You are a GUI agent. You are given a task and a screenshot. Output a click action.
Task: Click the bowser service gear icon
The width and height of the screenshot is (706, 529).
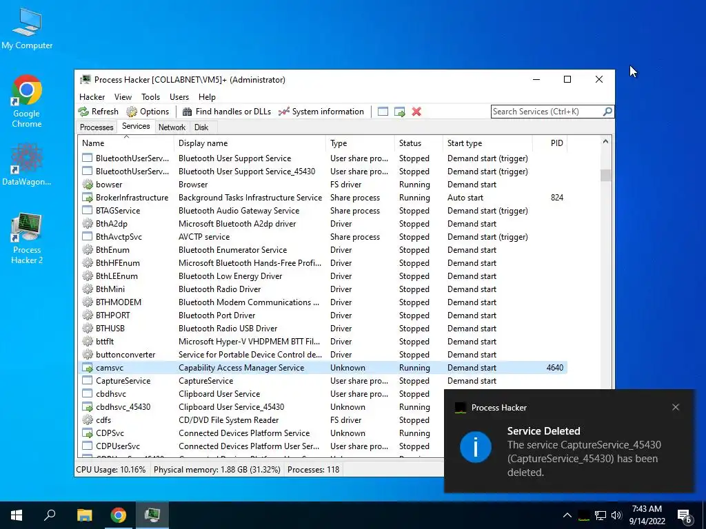coord(88,185)
